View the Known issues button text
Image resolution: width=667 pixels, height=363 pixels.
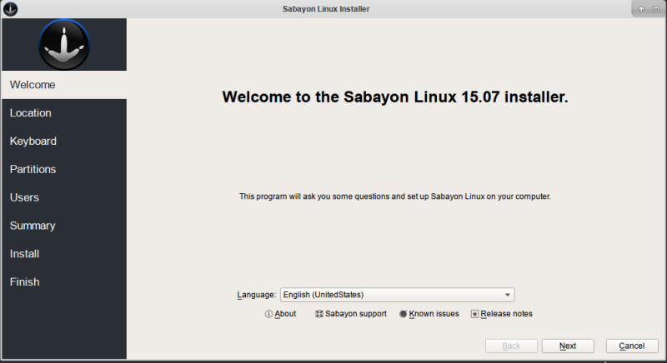[434, 314]
